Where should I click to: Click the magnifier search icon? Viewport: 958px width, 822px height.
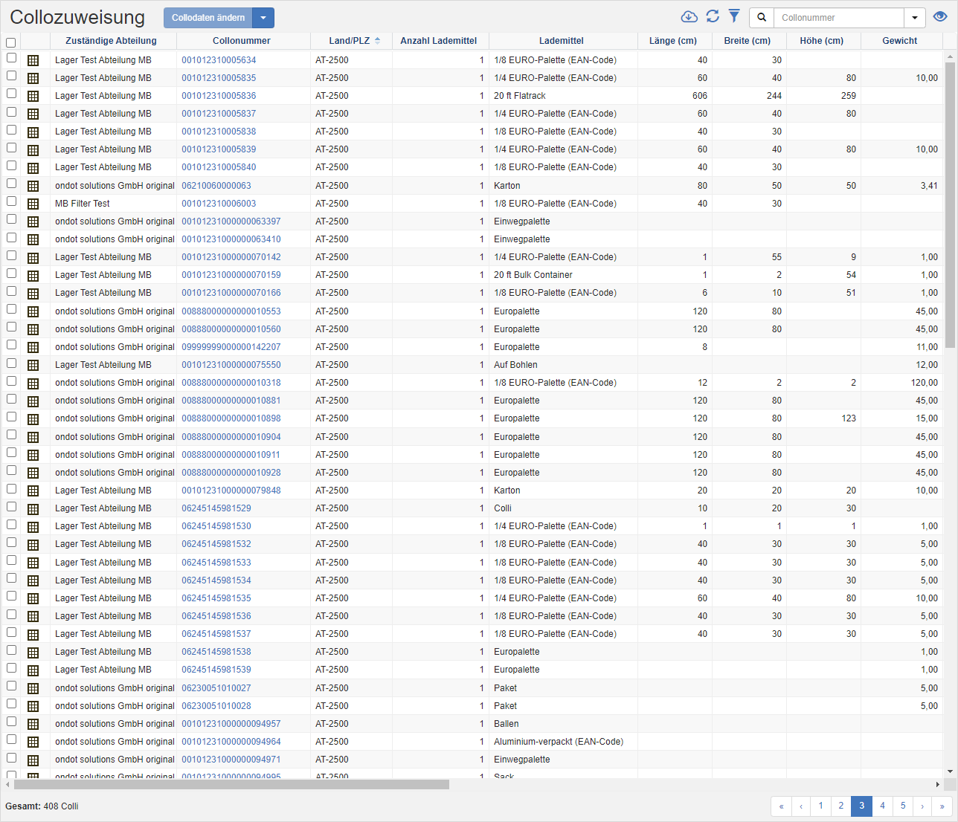(762, 18)
